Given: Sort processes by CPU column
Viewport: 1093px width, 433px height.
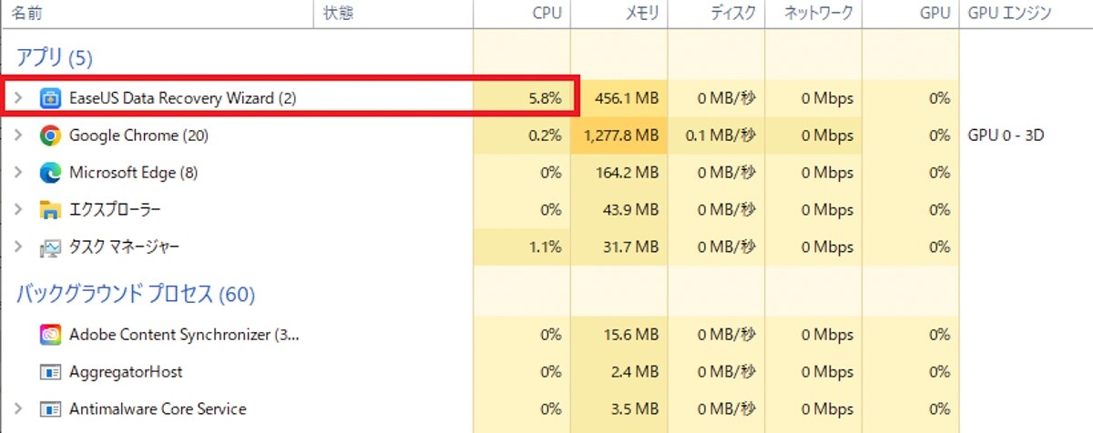Looking at the screenshot, I should tap(546, 14).
